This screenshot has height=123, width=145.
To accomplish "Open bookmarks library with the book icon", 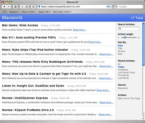I will tap(5, 12).
